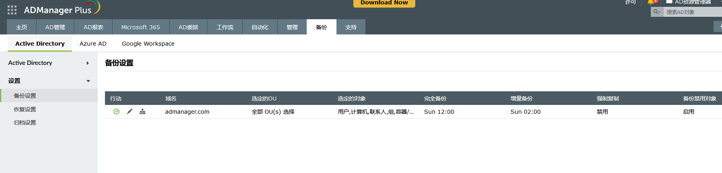Click the Sun 02:00 incremental backup value
This screenshot has width=722, height=173.
click(x=525, y=112)
